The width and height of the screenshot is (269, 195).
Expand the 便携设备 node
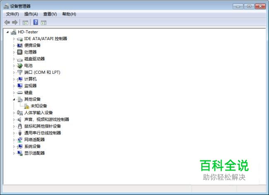14,45
